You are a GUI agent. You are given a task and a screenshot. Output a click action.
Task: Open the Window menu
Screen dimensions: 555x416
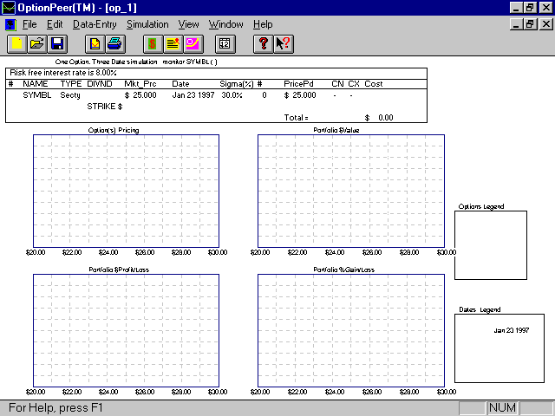(x=226, y=24)
